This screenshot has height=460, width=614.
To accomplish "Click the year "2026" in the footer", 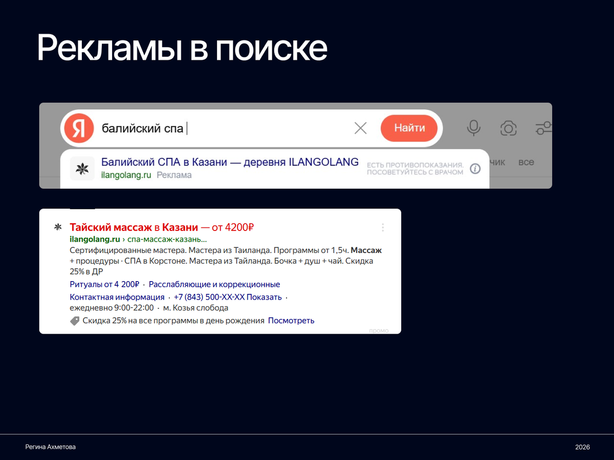I will coord(582,447).
